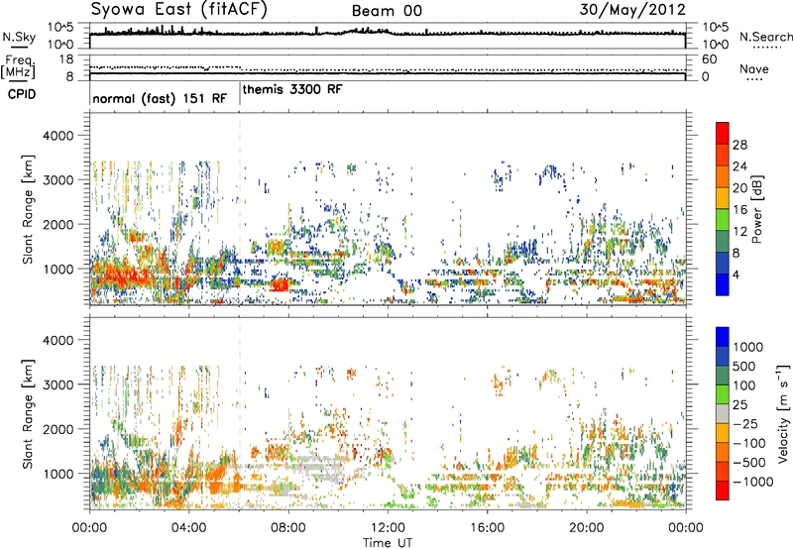Click the '−1000' Velocity colorbar value

(753, 482)
